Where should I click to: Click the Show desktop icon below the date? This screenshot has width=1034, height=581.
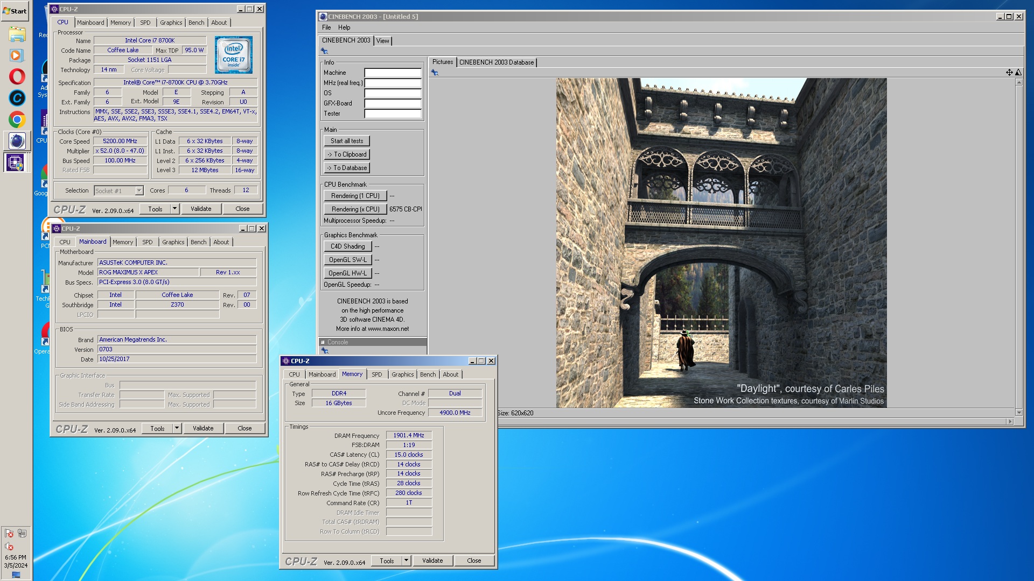point(16,575)
